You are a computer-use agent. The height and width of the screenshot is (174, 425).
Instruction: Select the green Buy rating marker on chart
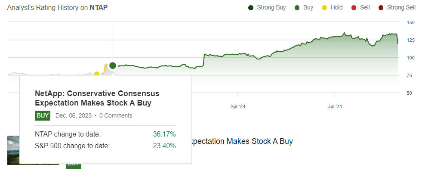pos(113,65)
